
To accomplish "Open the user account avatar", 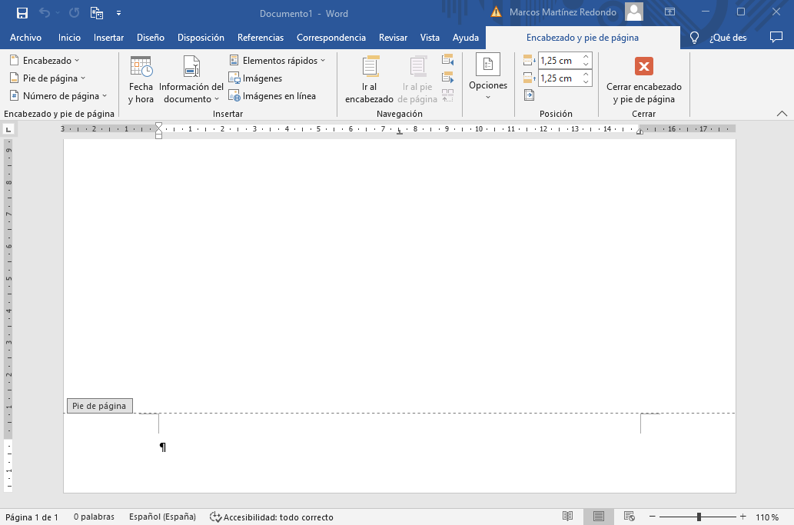I will tap(634, 12).
